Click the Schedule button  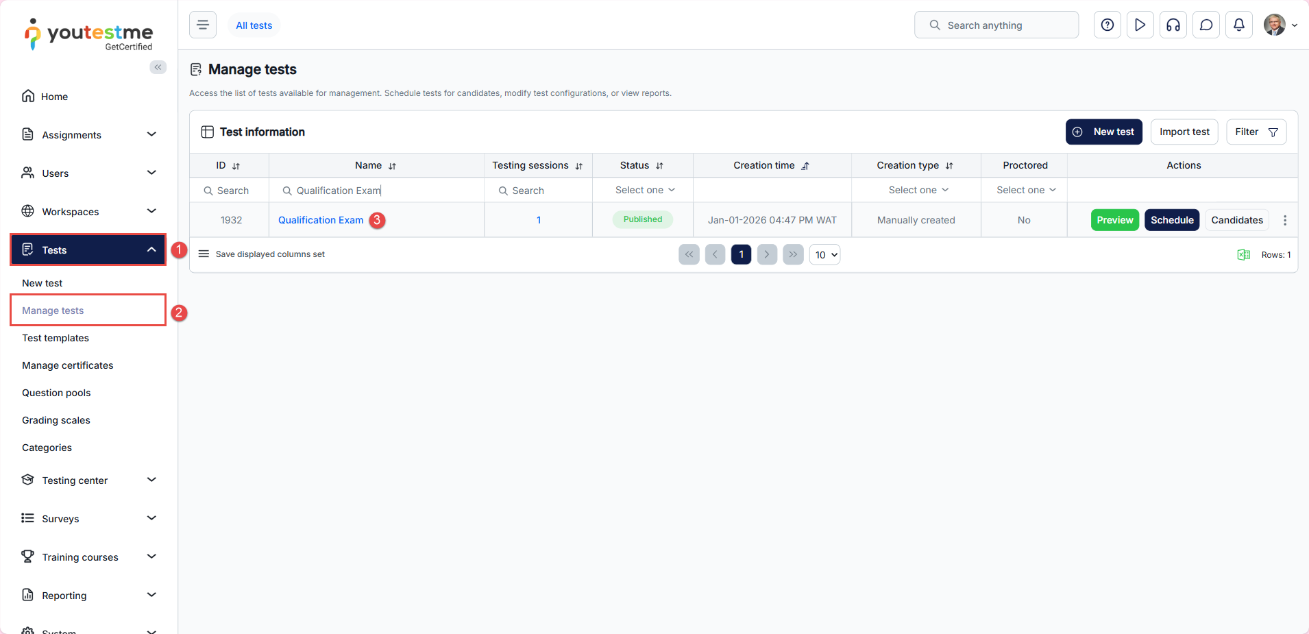[x=1171, y=220]
